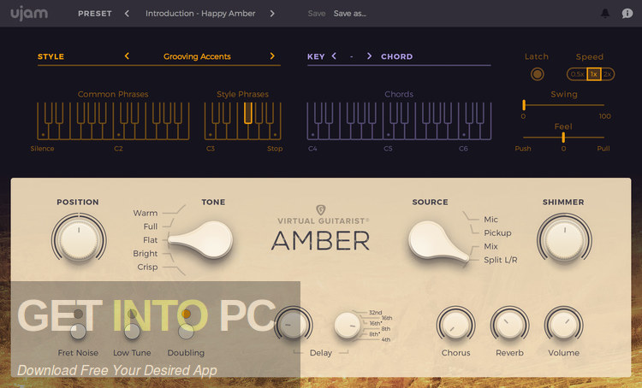The image size is (642, 388).
Task: Set Tone to Bright
Action: [x=145, y=254]
